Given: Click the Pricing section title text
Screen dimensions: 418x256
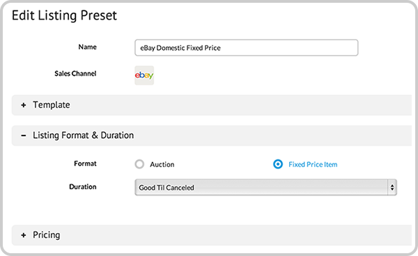Looking at the screenshot, I should (x=47, y=235).
